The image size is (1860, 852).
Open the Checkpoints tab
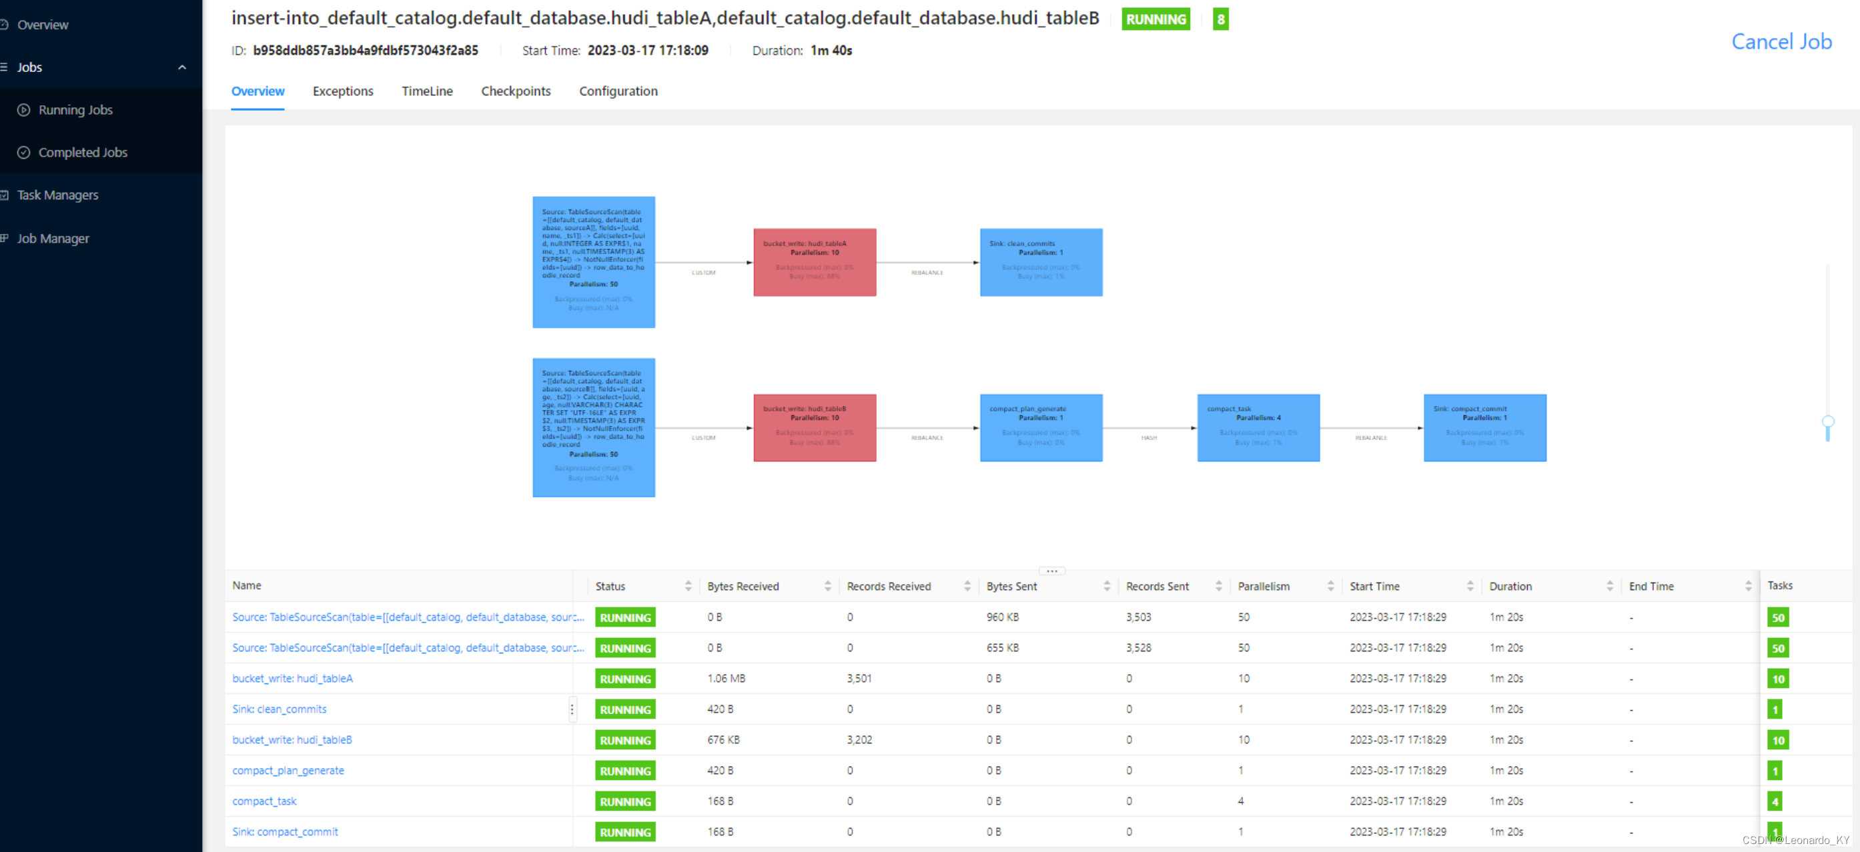[x=516, y=91]
